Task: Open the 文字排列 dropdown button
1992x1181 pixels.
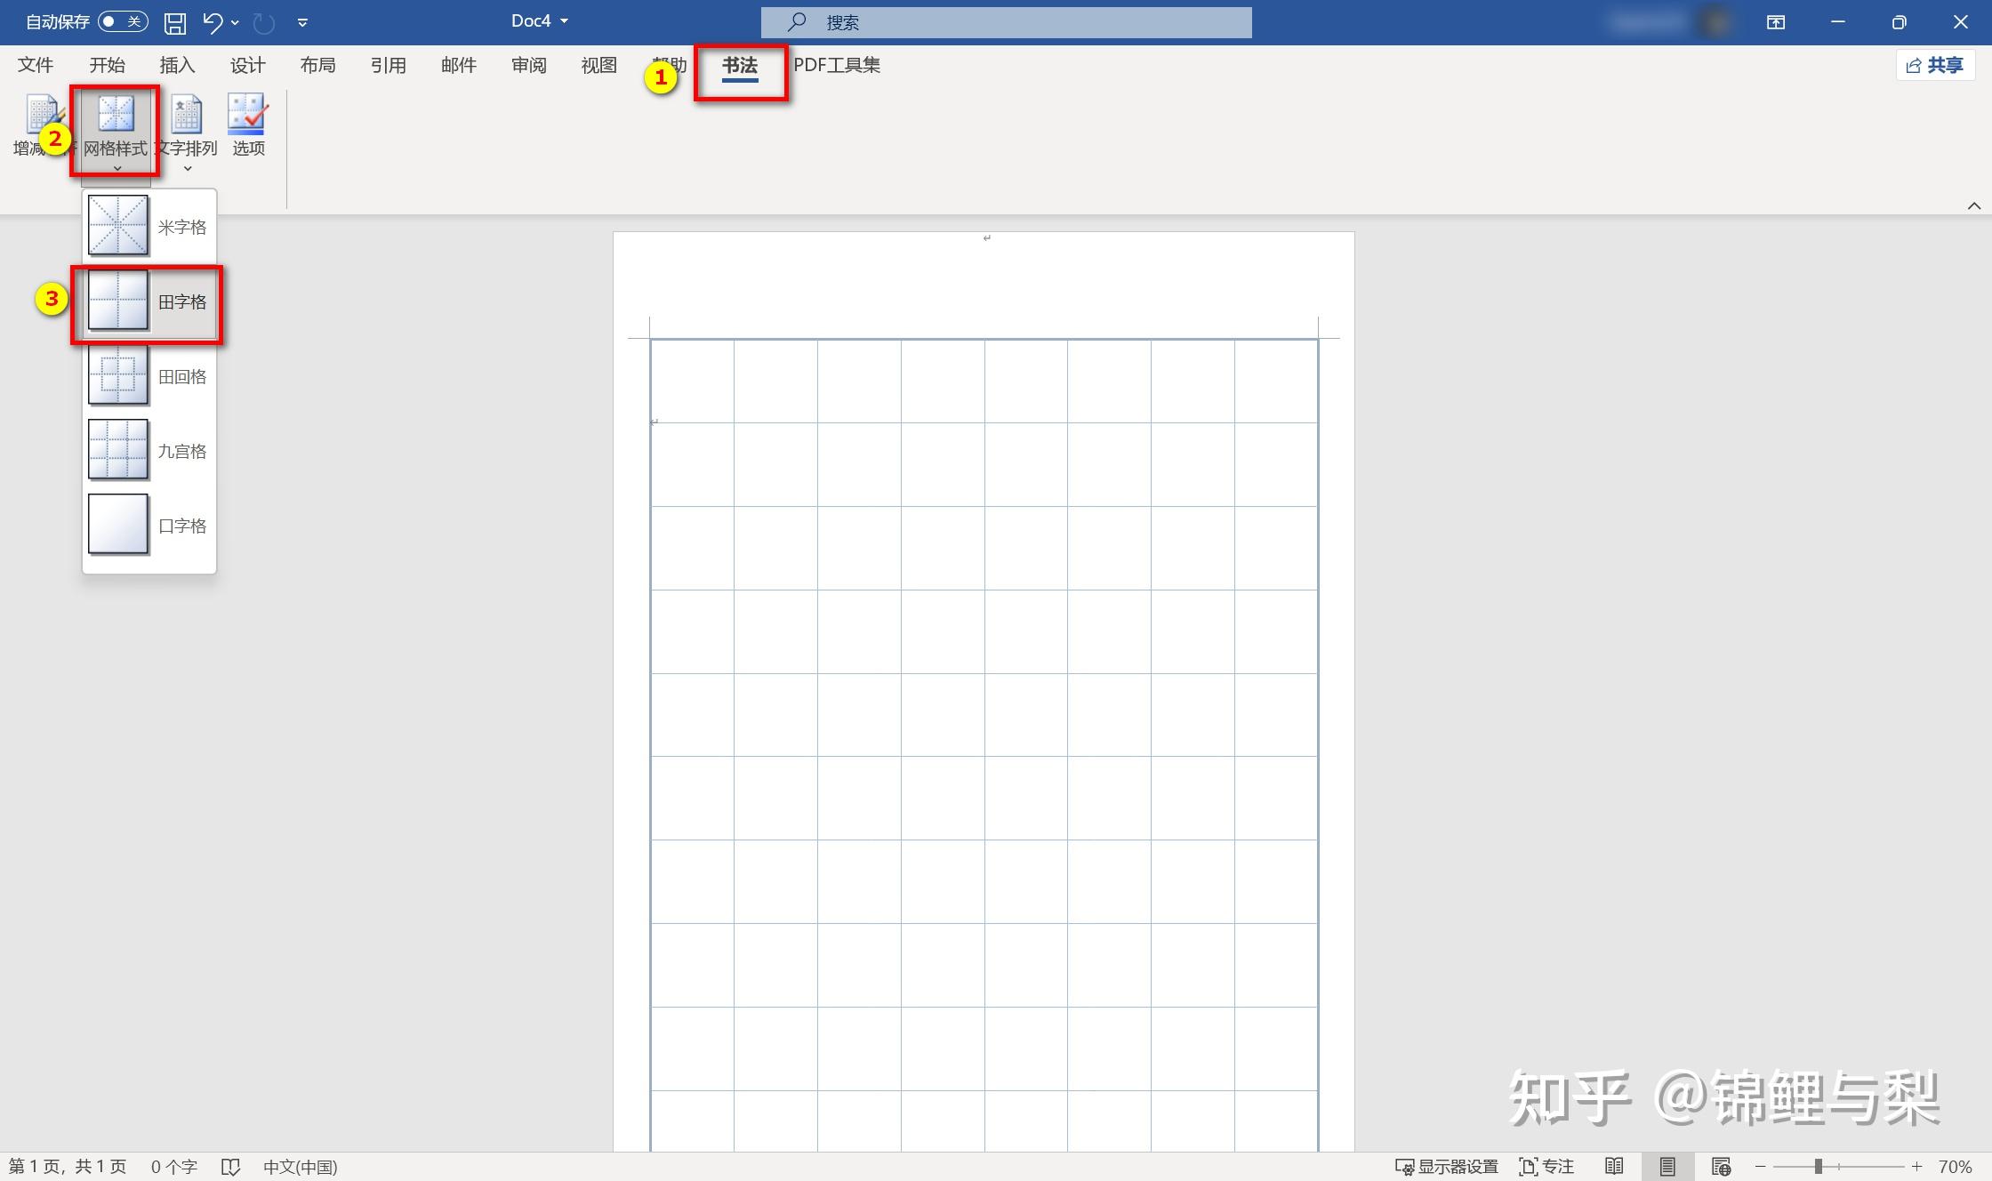Action: click(x=187, y=132)
